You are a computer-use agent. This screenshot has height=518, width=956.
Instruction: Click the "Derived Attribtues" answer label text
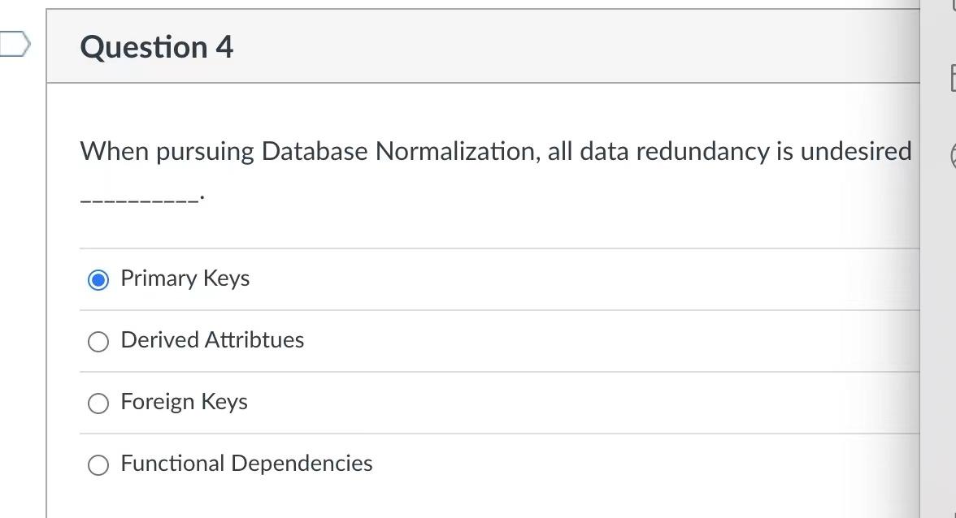[x=212, y=340]
